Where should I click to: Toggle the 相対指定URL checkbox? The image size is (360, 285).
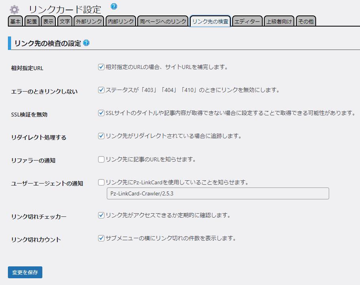click(101, 67)
